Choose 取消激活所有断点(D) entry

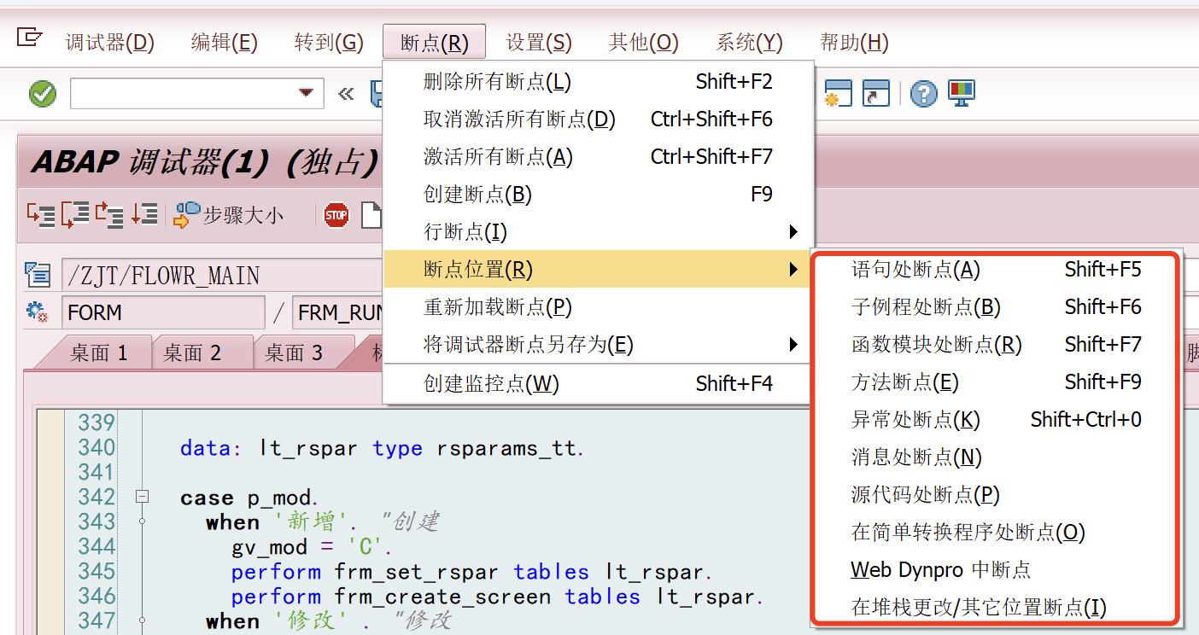(x=598, y=119)
